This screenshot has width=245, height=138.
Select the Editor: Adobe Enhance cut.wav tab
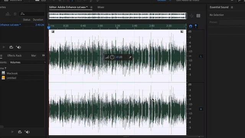pyautogui.click(x=68, y=7)
